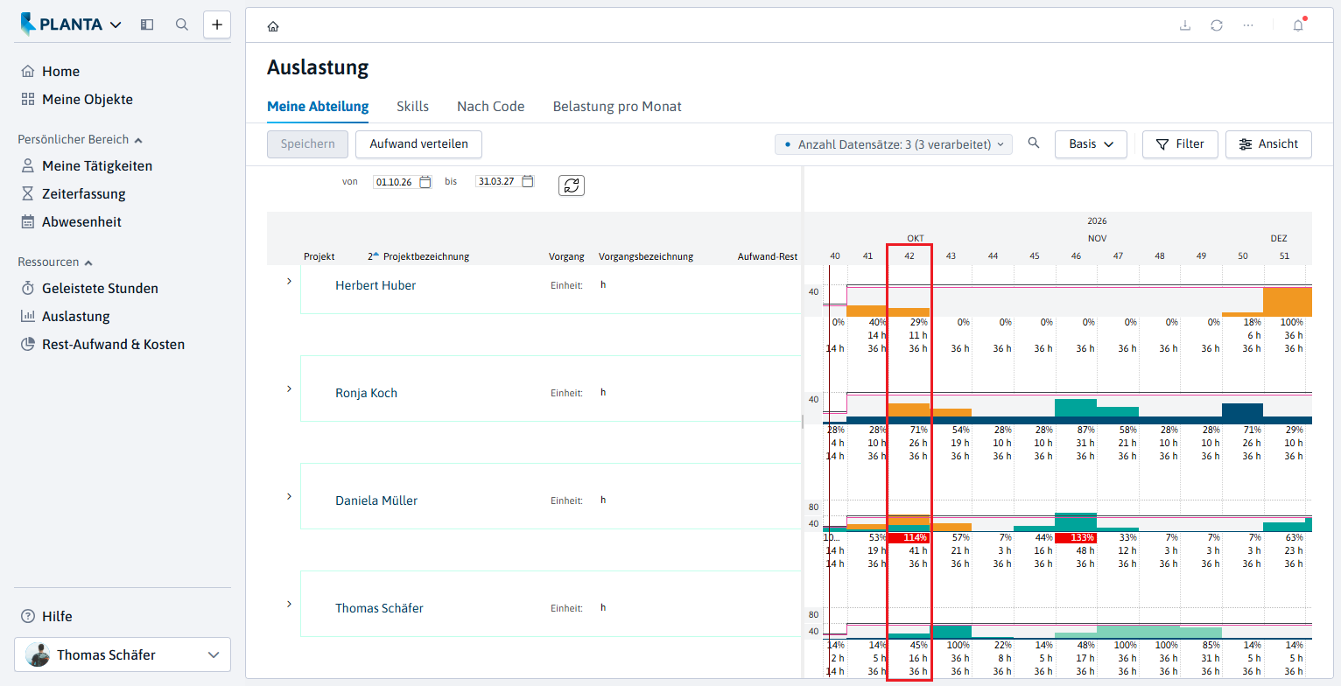Screen dimensions: 1341x686
Task: Click the bis date field 31.03.27
Action: click(x=497, y=182)
